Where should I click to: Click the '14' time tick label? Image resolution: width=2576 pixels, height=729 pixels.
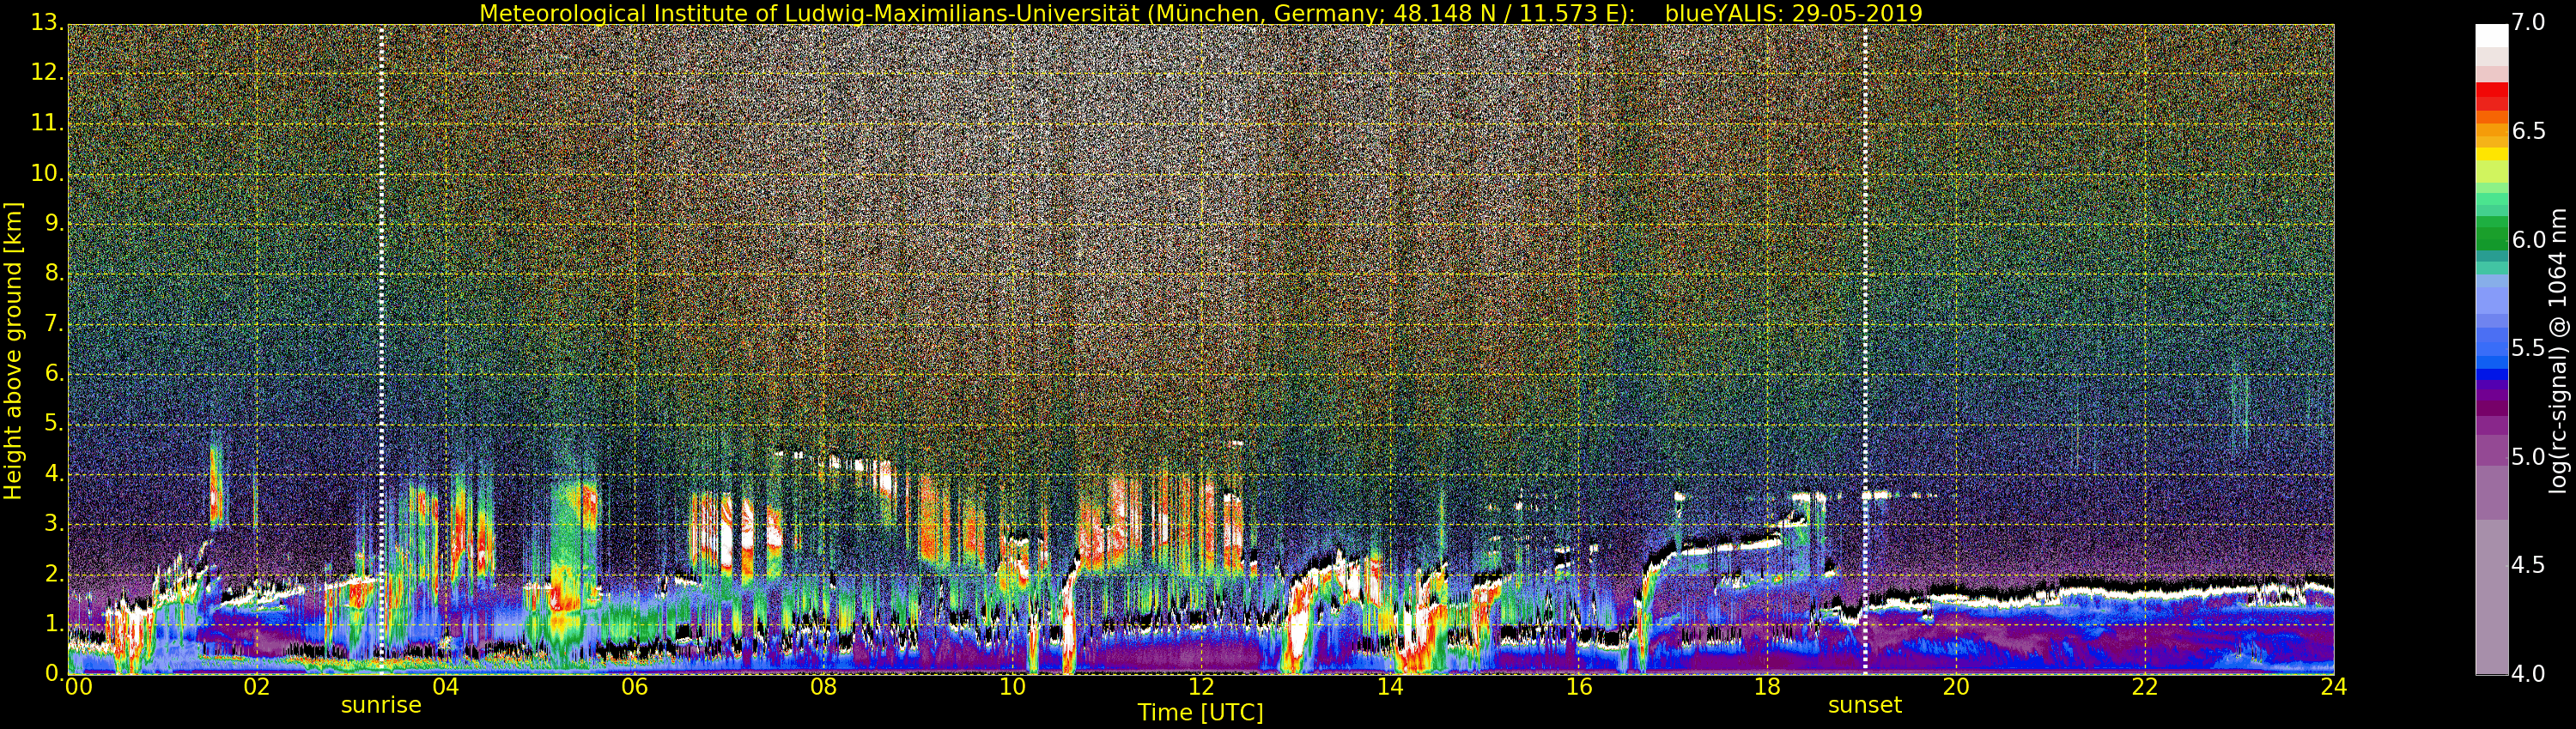(1390, 686)
